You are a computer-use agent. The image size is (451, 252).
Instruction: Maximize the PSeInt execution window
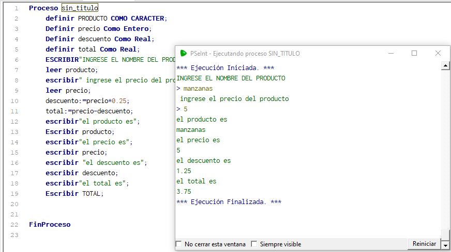coord(414,53)
